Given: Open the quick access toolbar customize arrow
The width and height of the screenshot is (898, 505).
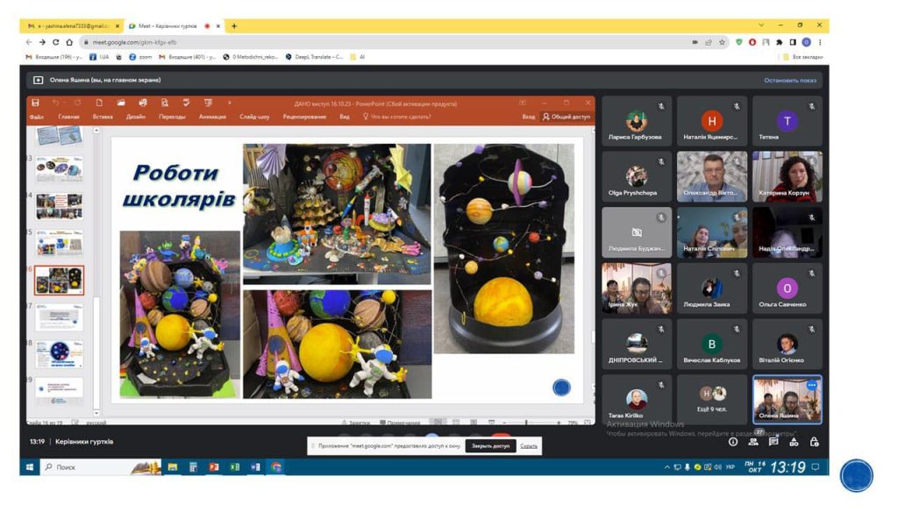Looking at the screenshot, I should (x=229, y=103).
